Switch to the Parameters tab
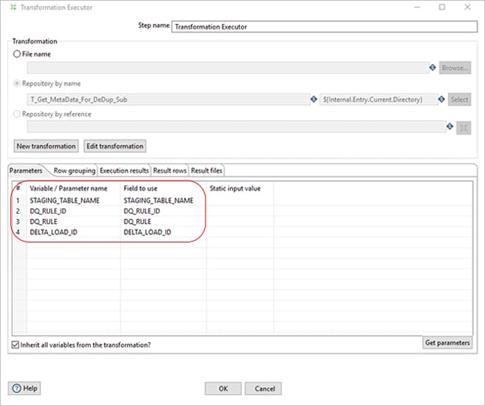Viewport: 485px width, 406px height. pyautogui.click(x=26, y=170)
